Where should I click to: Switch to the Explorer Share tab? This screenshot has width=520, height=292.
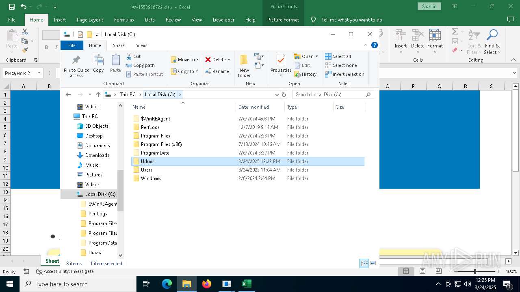click(119, 45)
